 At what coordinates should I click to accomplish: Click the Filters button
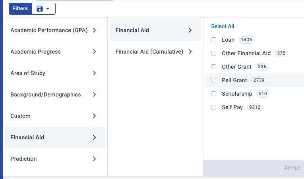pos(20,9)
